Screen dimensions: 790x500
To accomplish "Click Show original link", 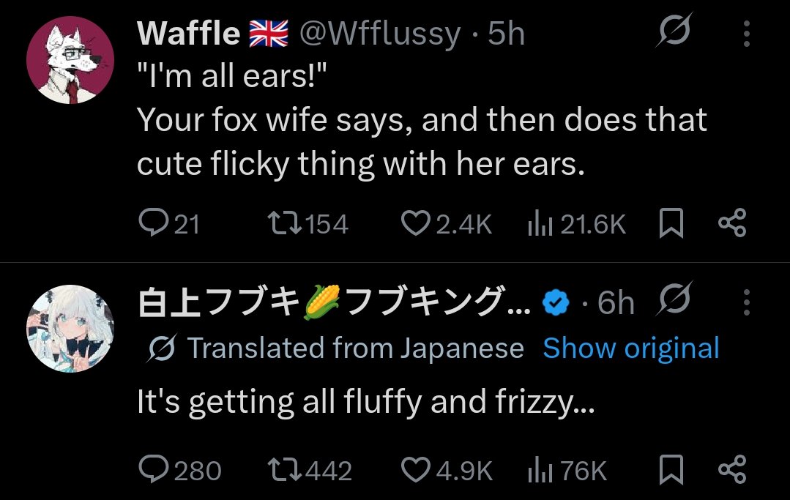I will pos(631,348).
